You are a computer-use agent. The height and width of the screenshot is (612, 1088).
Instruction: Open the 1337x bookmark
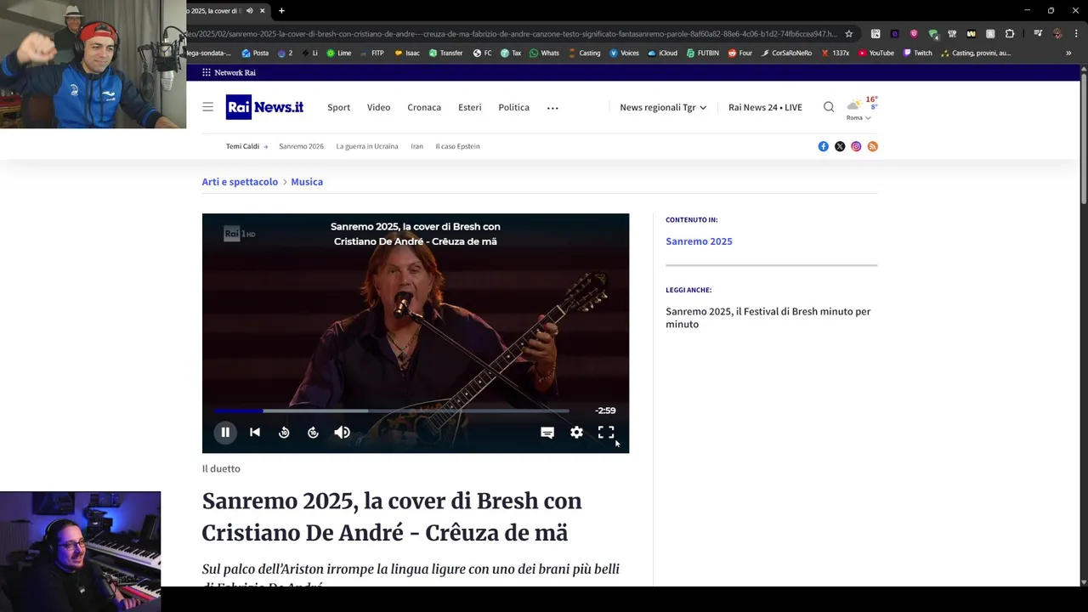[835, 53]
